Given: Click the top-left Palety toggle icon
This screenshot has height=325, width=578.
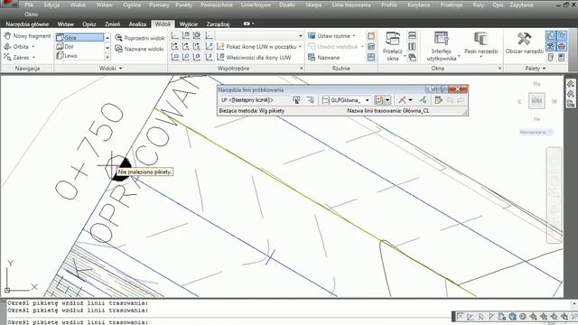Looking at the screenshot, I should pyautogui.click(x=550, y=35).
